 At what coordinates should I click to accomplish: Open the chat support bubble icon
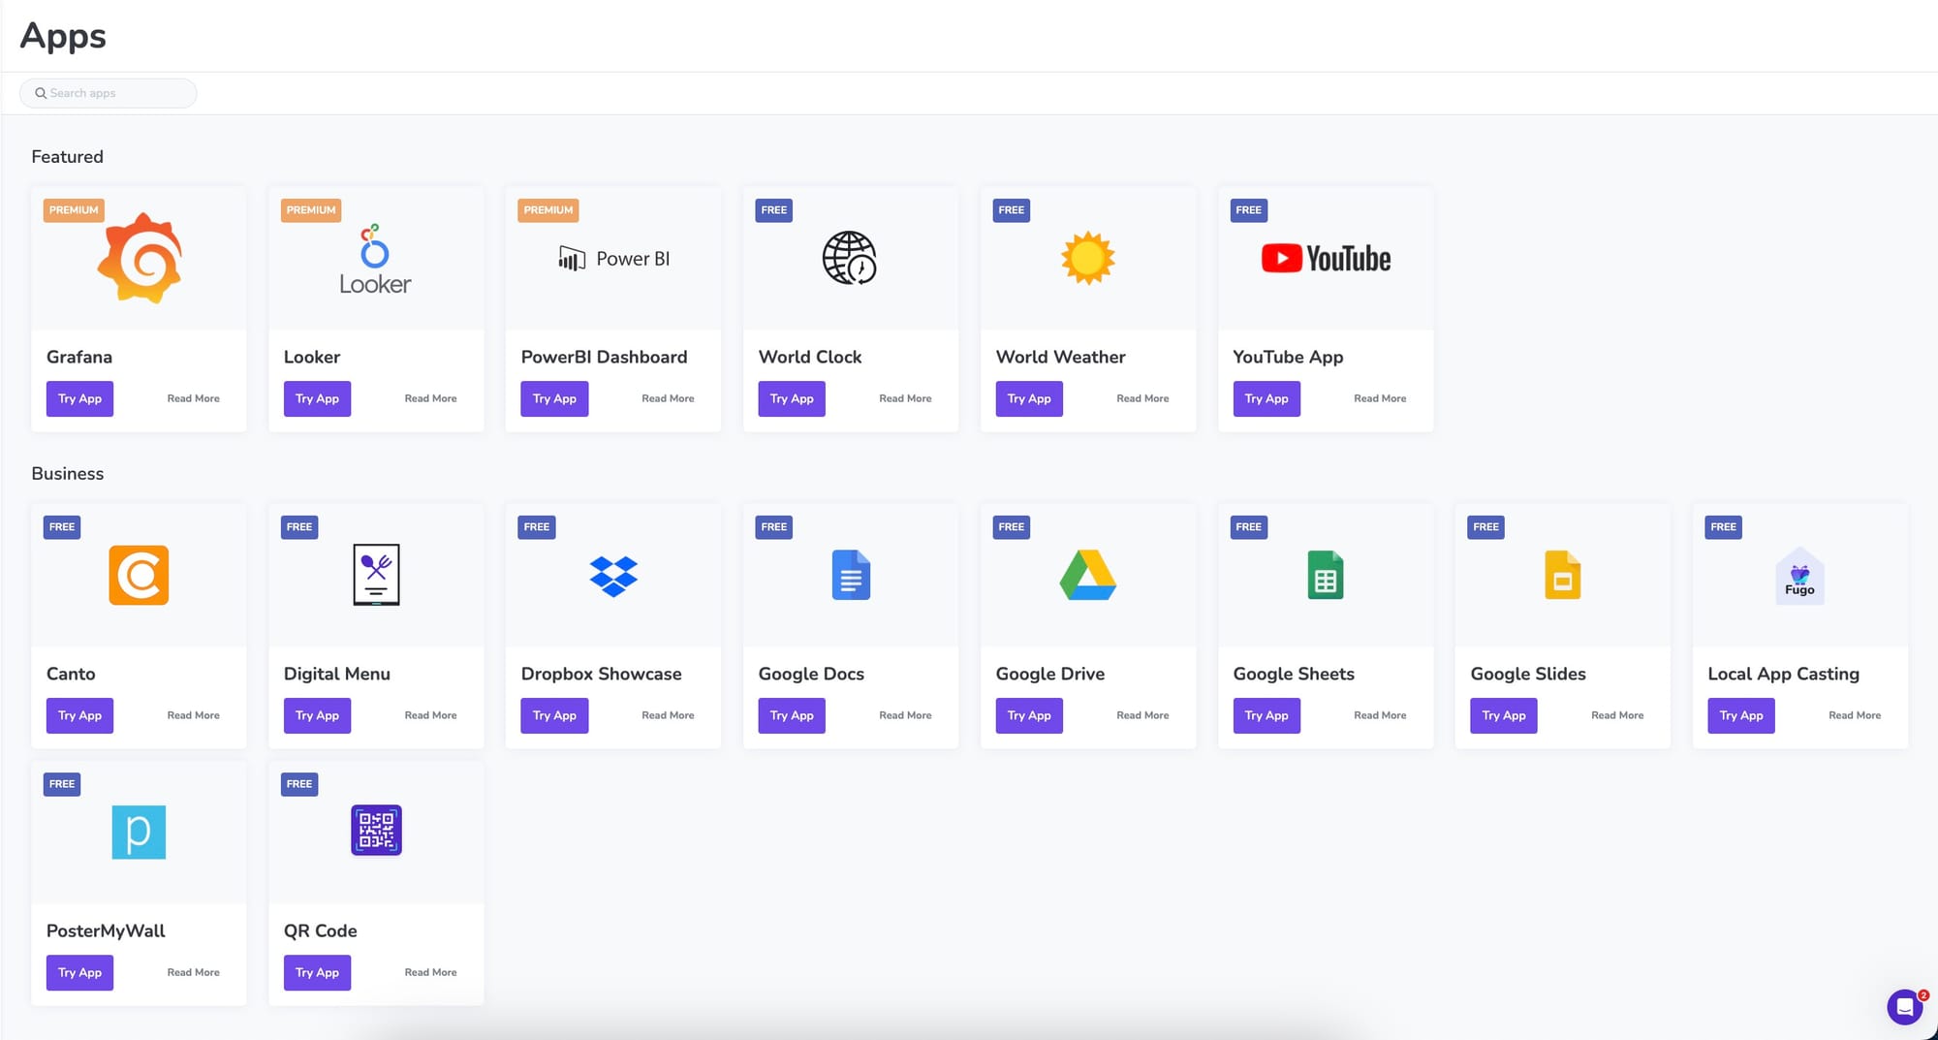(1904, 1007)
